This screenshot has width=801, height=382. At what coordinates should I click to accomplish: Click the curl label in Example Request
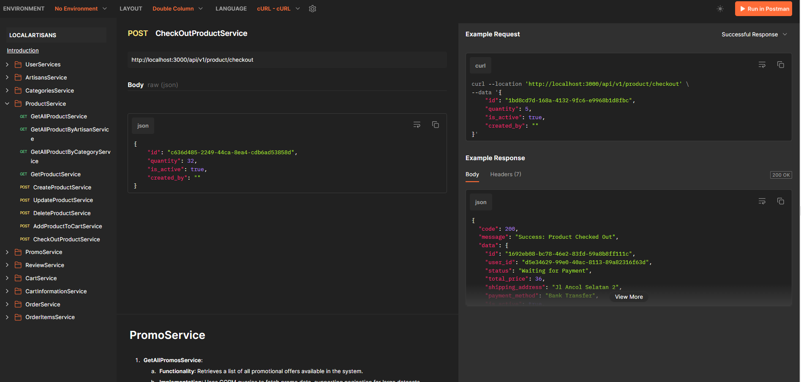pos(480,65)
